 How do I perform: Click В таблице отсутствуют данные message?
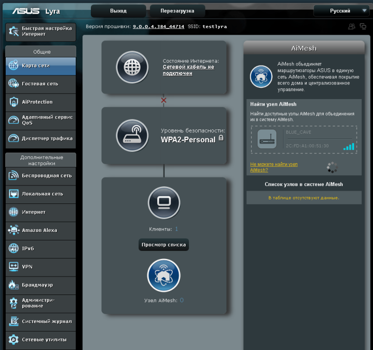[304, 198]
